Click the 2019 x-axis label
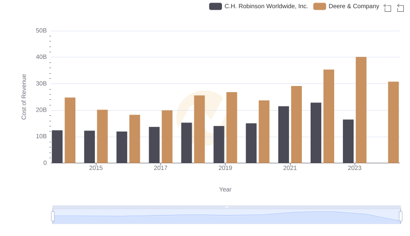This screenshot has height=236, width=410. coord(225,168)
